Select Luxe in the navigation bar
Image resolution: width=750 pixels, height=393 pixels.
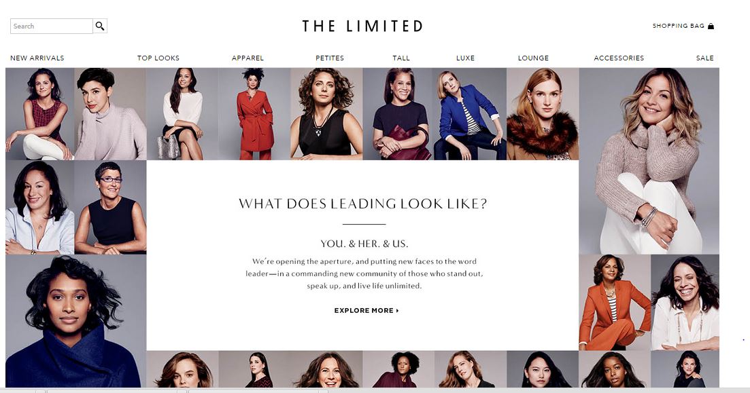(x=465, y=58)
